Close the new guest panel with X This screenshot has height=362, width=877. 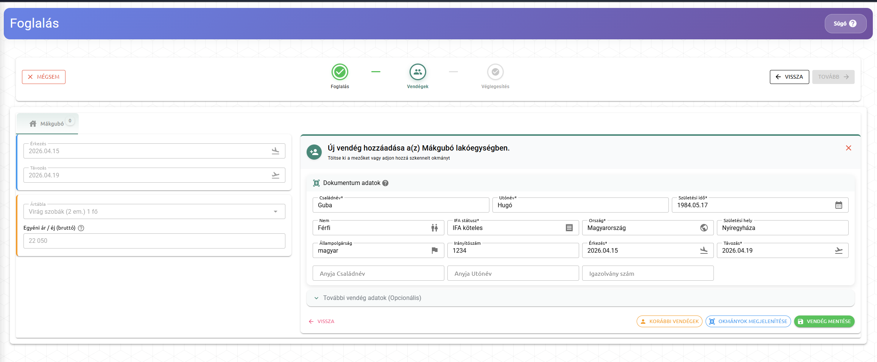point(848,148)
